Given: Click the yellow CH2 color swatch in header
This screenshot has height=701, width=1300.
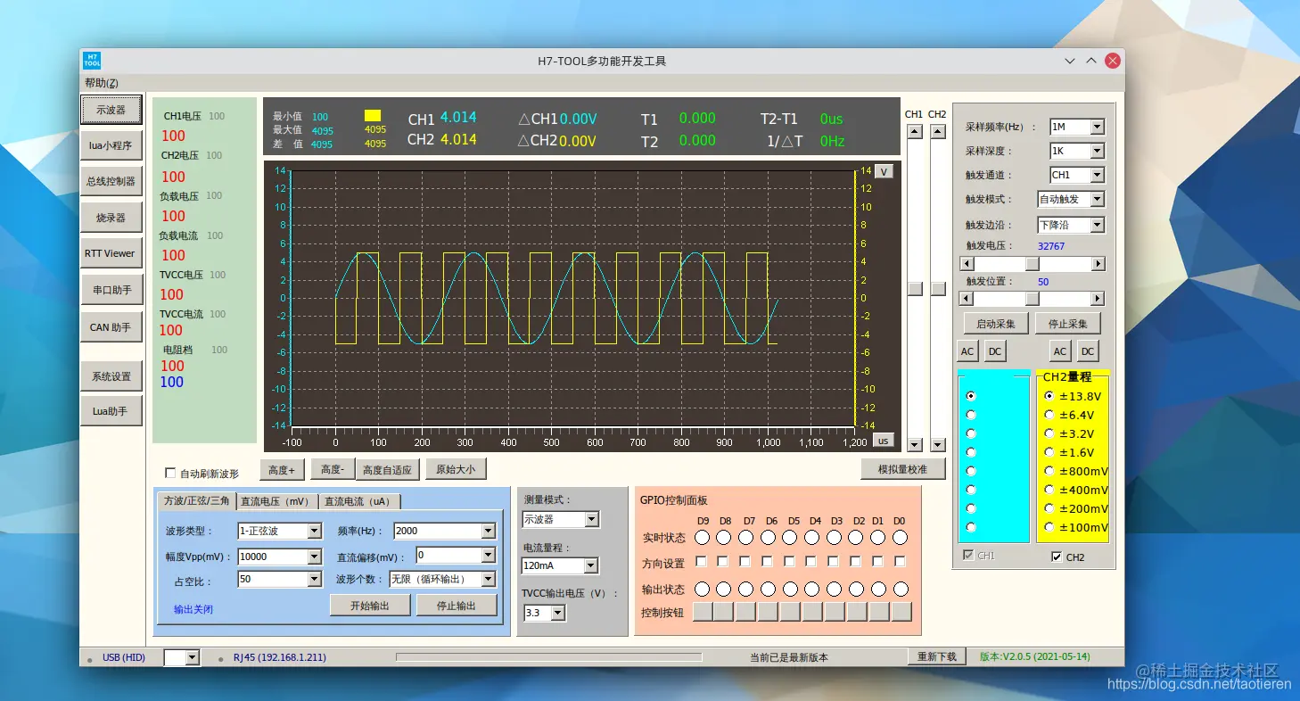Looking at the screenshot, I should point(373,115).
